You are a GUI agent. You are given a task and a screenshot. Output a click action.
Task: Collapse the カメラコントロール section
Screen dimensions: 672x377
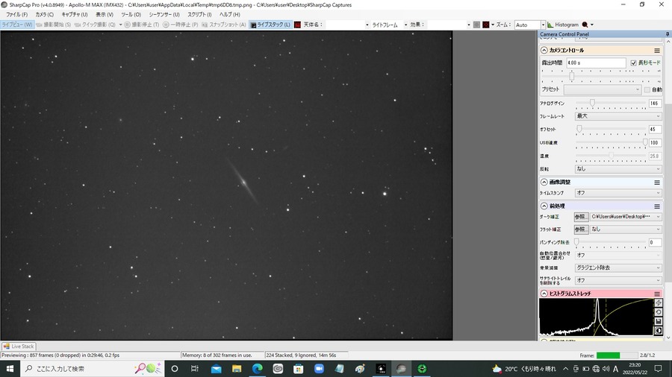[544, 51]
